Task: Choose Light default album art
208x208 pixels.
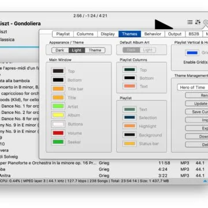Action: 148,50
